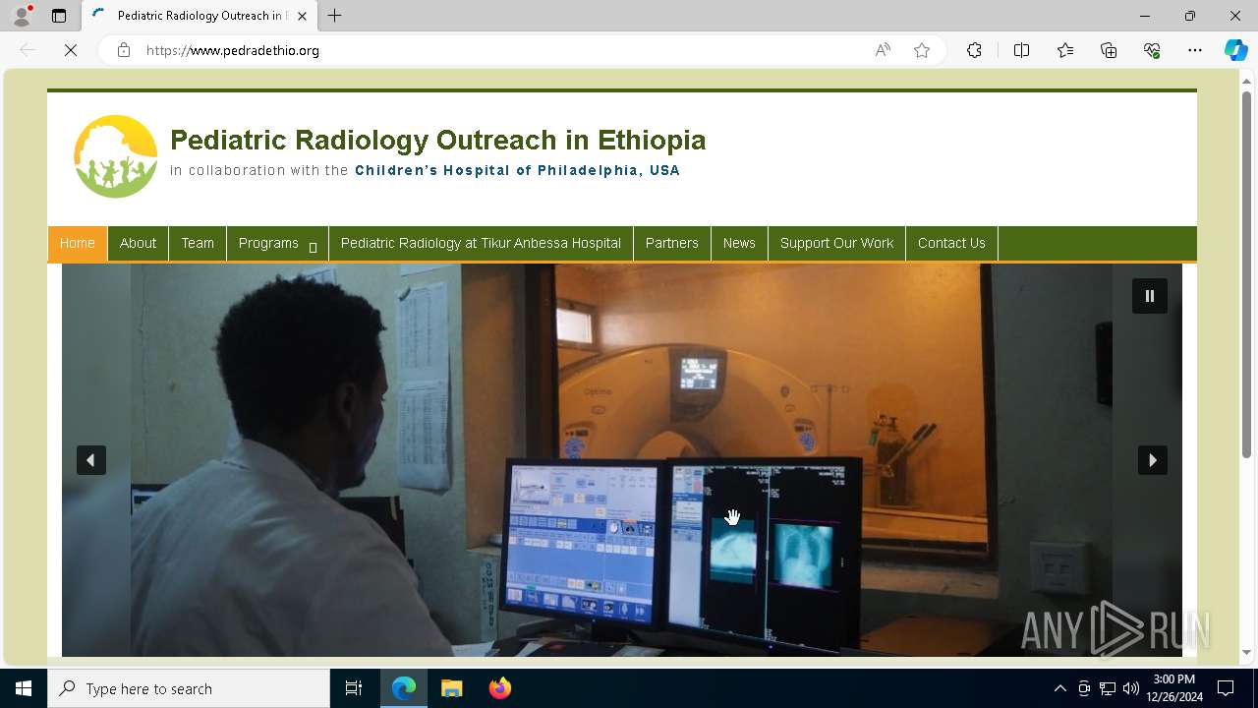Click Children's Hospital of Philadelphia, USA text
This screenshot has height=708, width=1258.
517,170
